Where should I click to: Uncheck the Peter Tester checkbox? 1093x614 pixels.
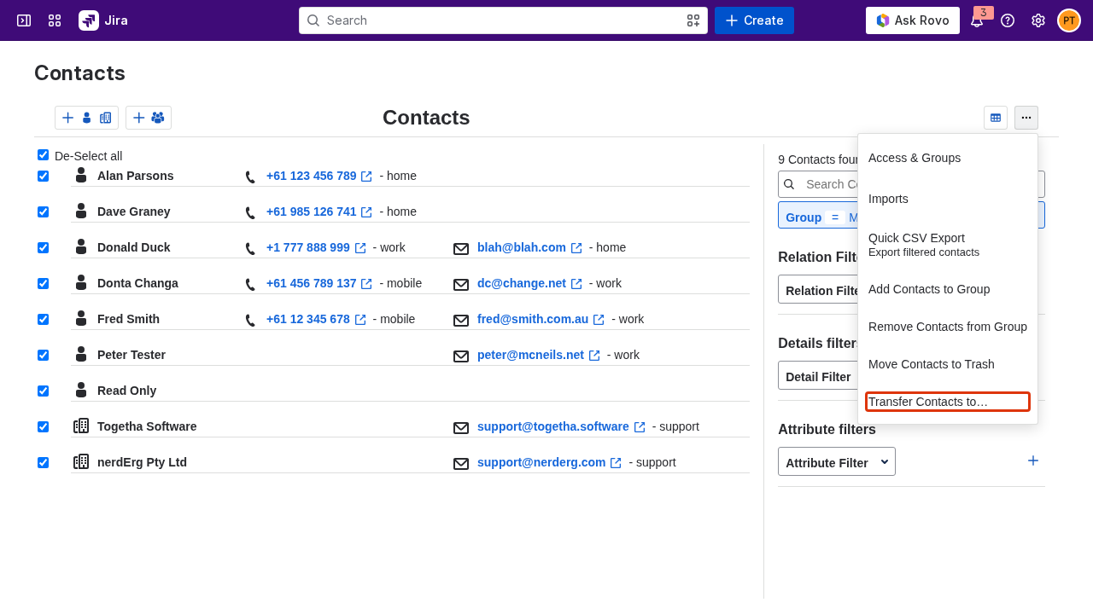(x=43, y=355)
